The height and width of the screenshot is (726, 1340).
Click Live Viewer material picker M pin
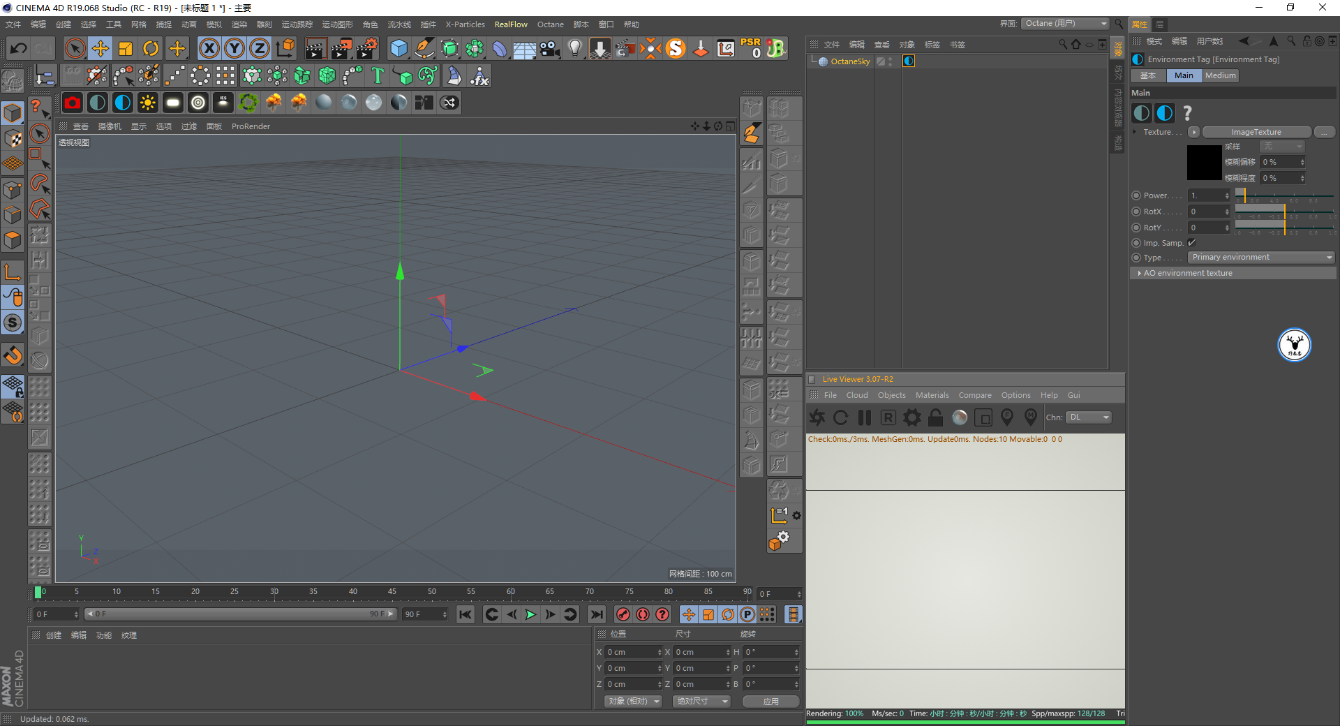coord(1031,417)
